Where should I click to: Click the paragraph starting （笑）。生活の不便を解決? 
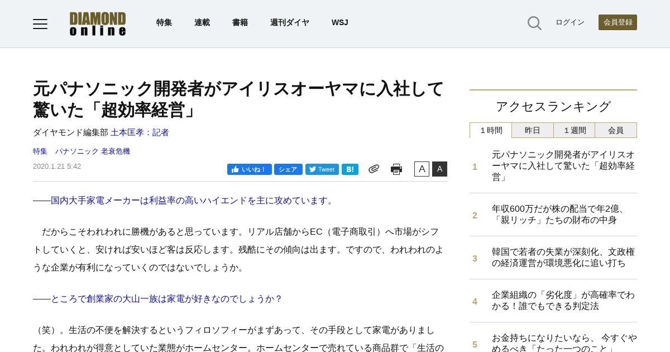pyautogui.click(x=238, y=339)
